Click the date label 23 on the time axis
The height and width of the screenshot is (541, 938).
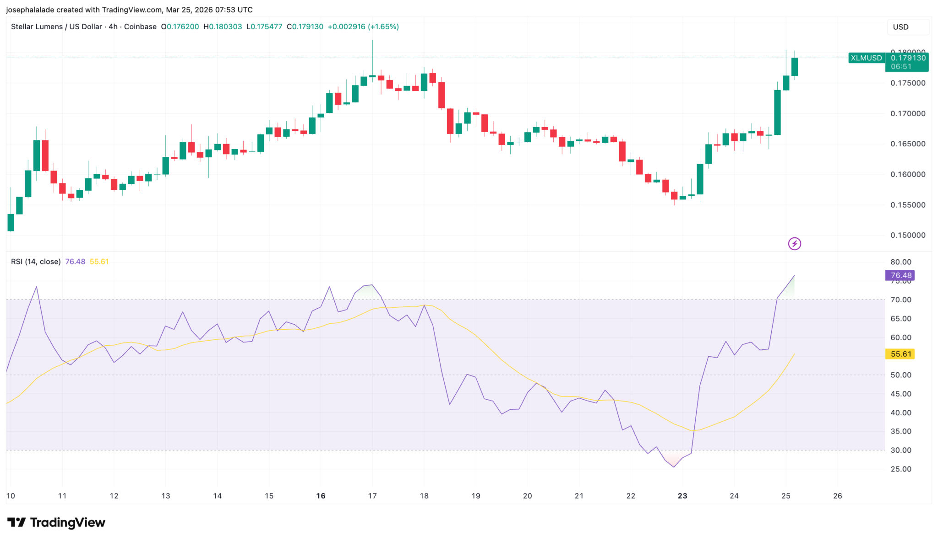pos(682,496)
